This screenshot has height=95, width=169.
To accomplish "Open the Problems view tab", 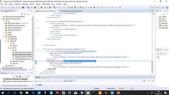I will point(58,81).
